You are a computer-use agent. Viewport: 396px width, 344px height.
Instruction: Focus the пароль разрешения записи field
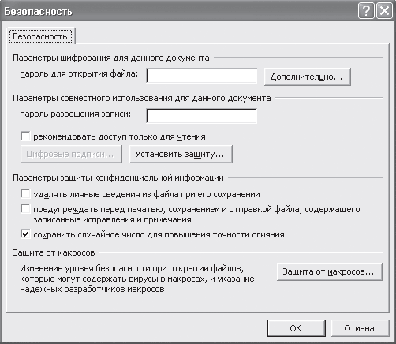click(x=201, y=116)
